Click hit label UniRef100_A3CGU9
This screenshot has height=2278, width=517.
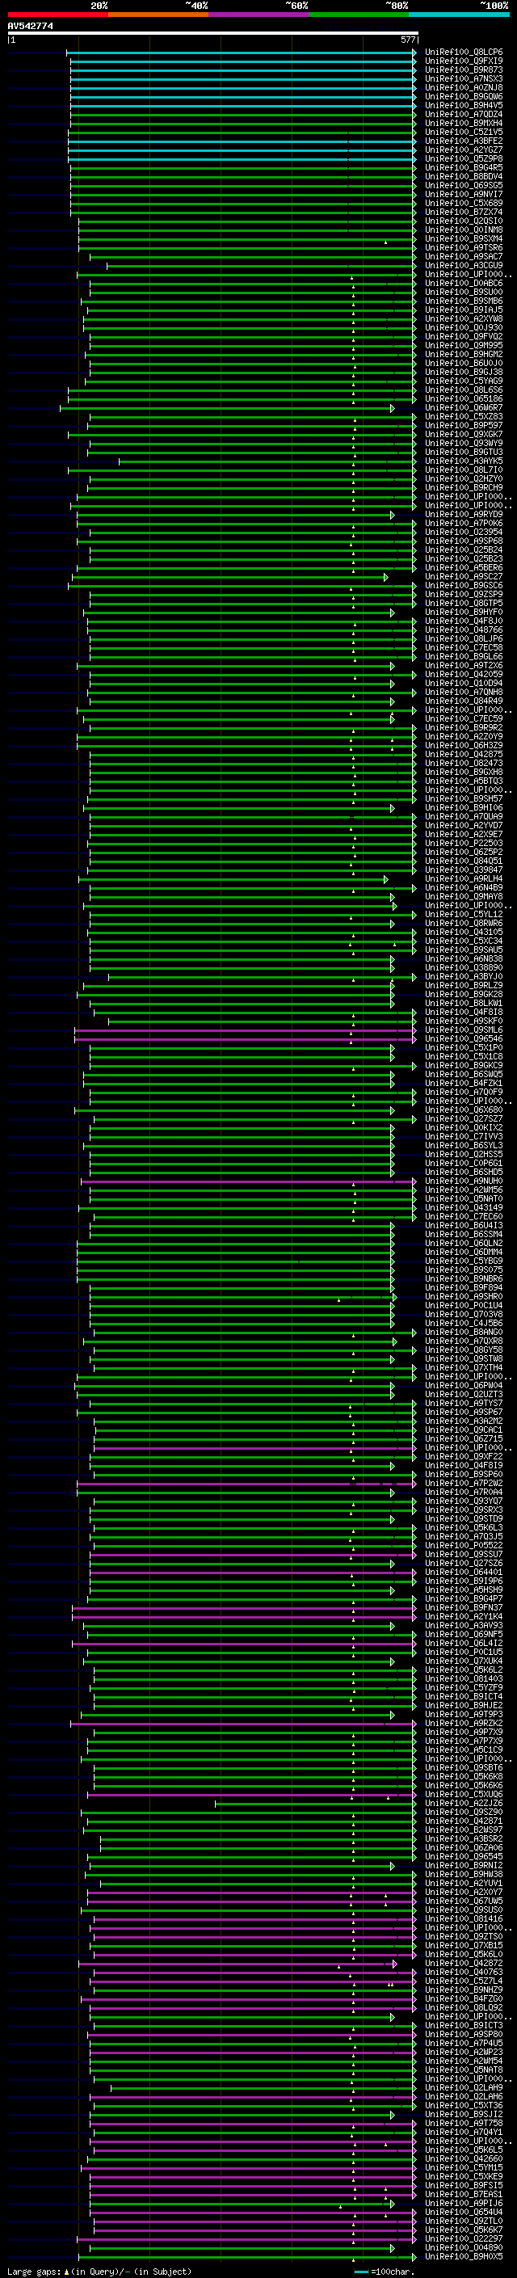(464, 265)
